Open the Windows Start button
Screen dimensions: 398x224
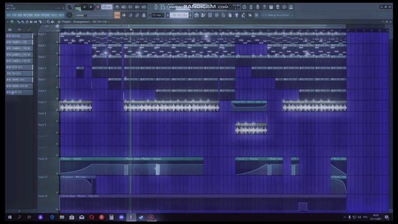[x=10, y=217]
